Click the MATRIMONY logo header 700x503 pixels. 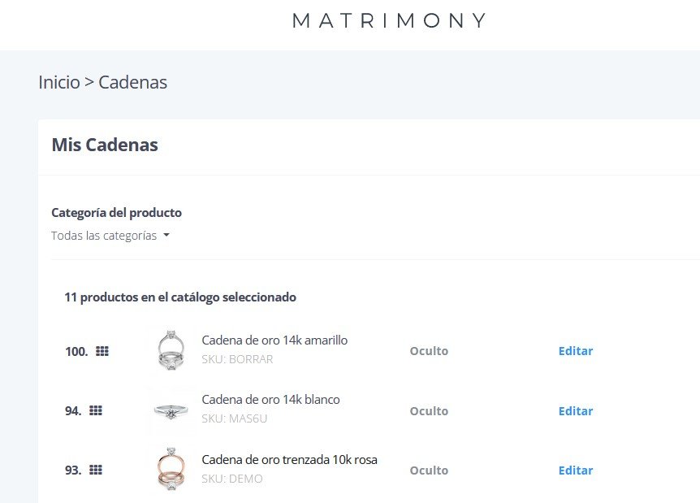click(389, 20)
